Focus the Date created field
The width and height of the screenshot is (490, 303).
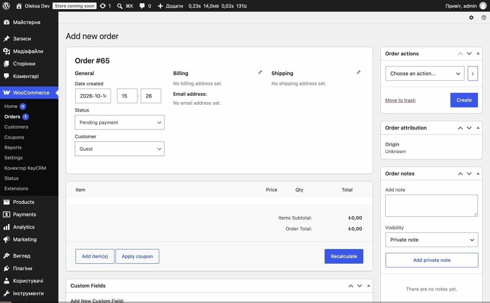(x=93, y=96)
